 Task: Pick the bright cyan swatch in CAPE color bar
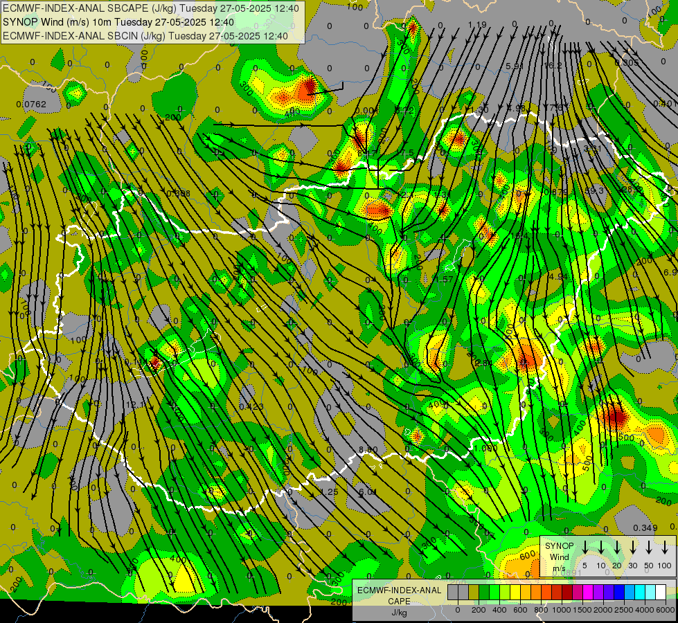click(x=640, y=593)
